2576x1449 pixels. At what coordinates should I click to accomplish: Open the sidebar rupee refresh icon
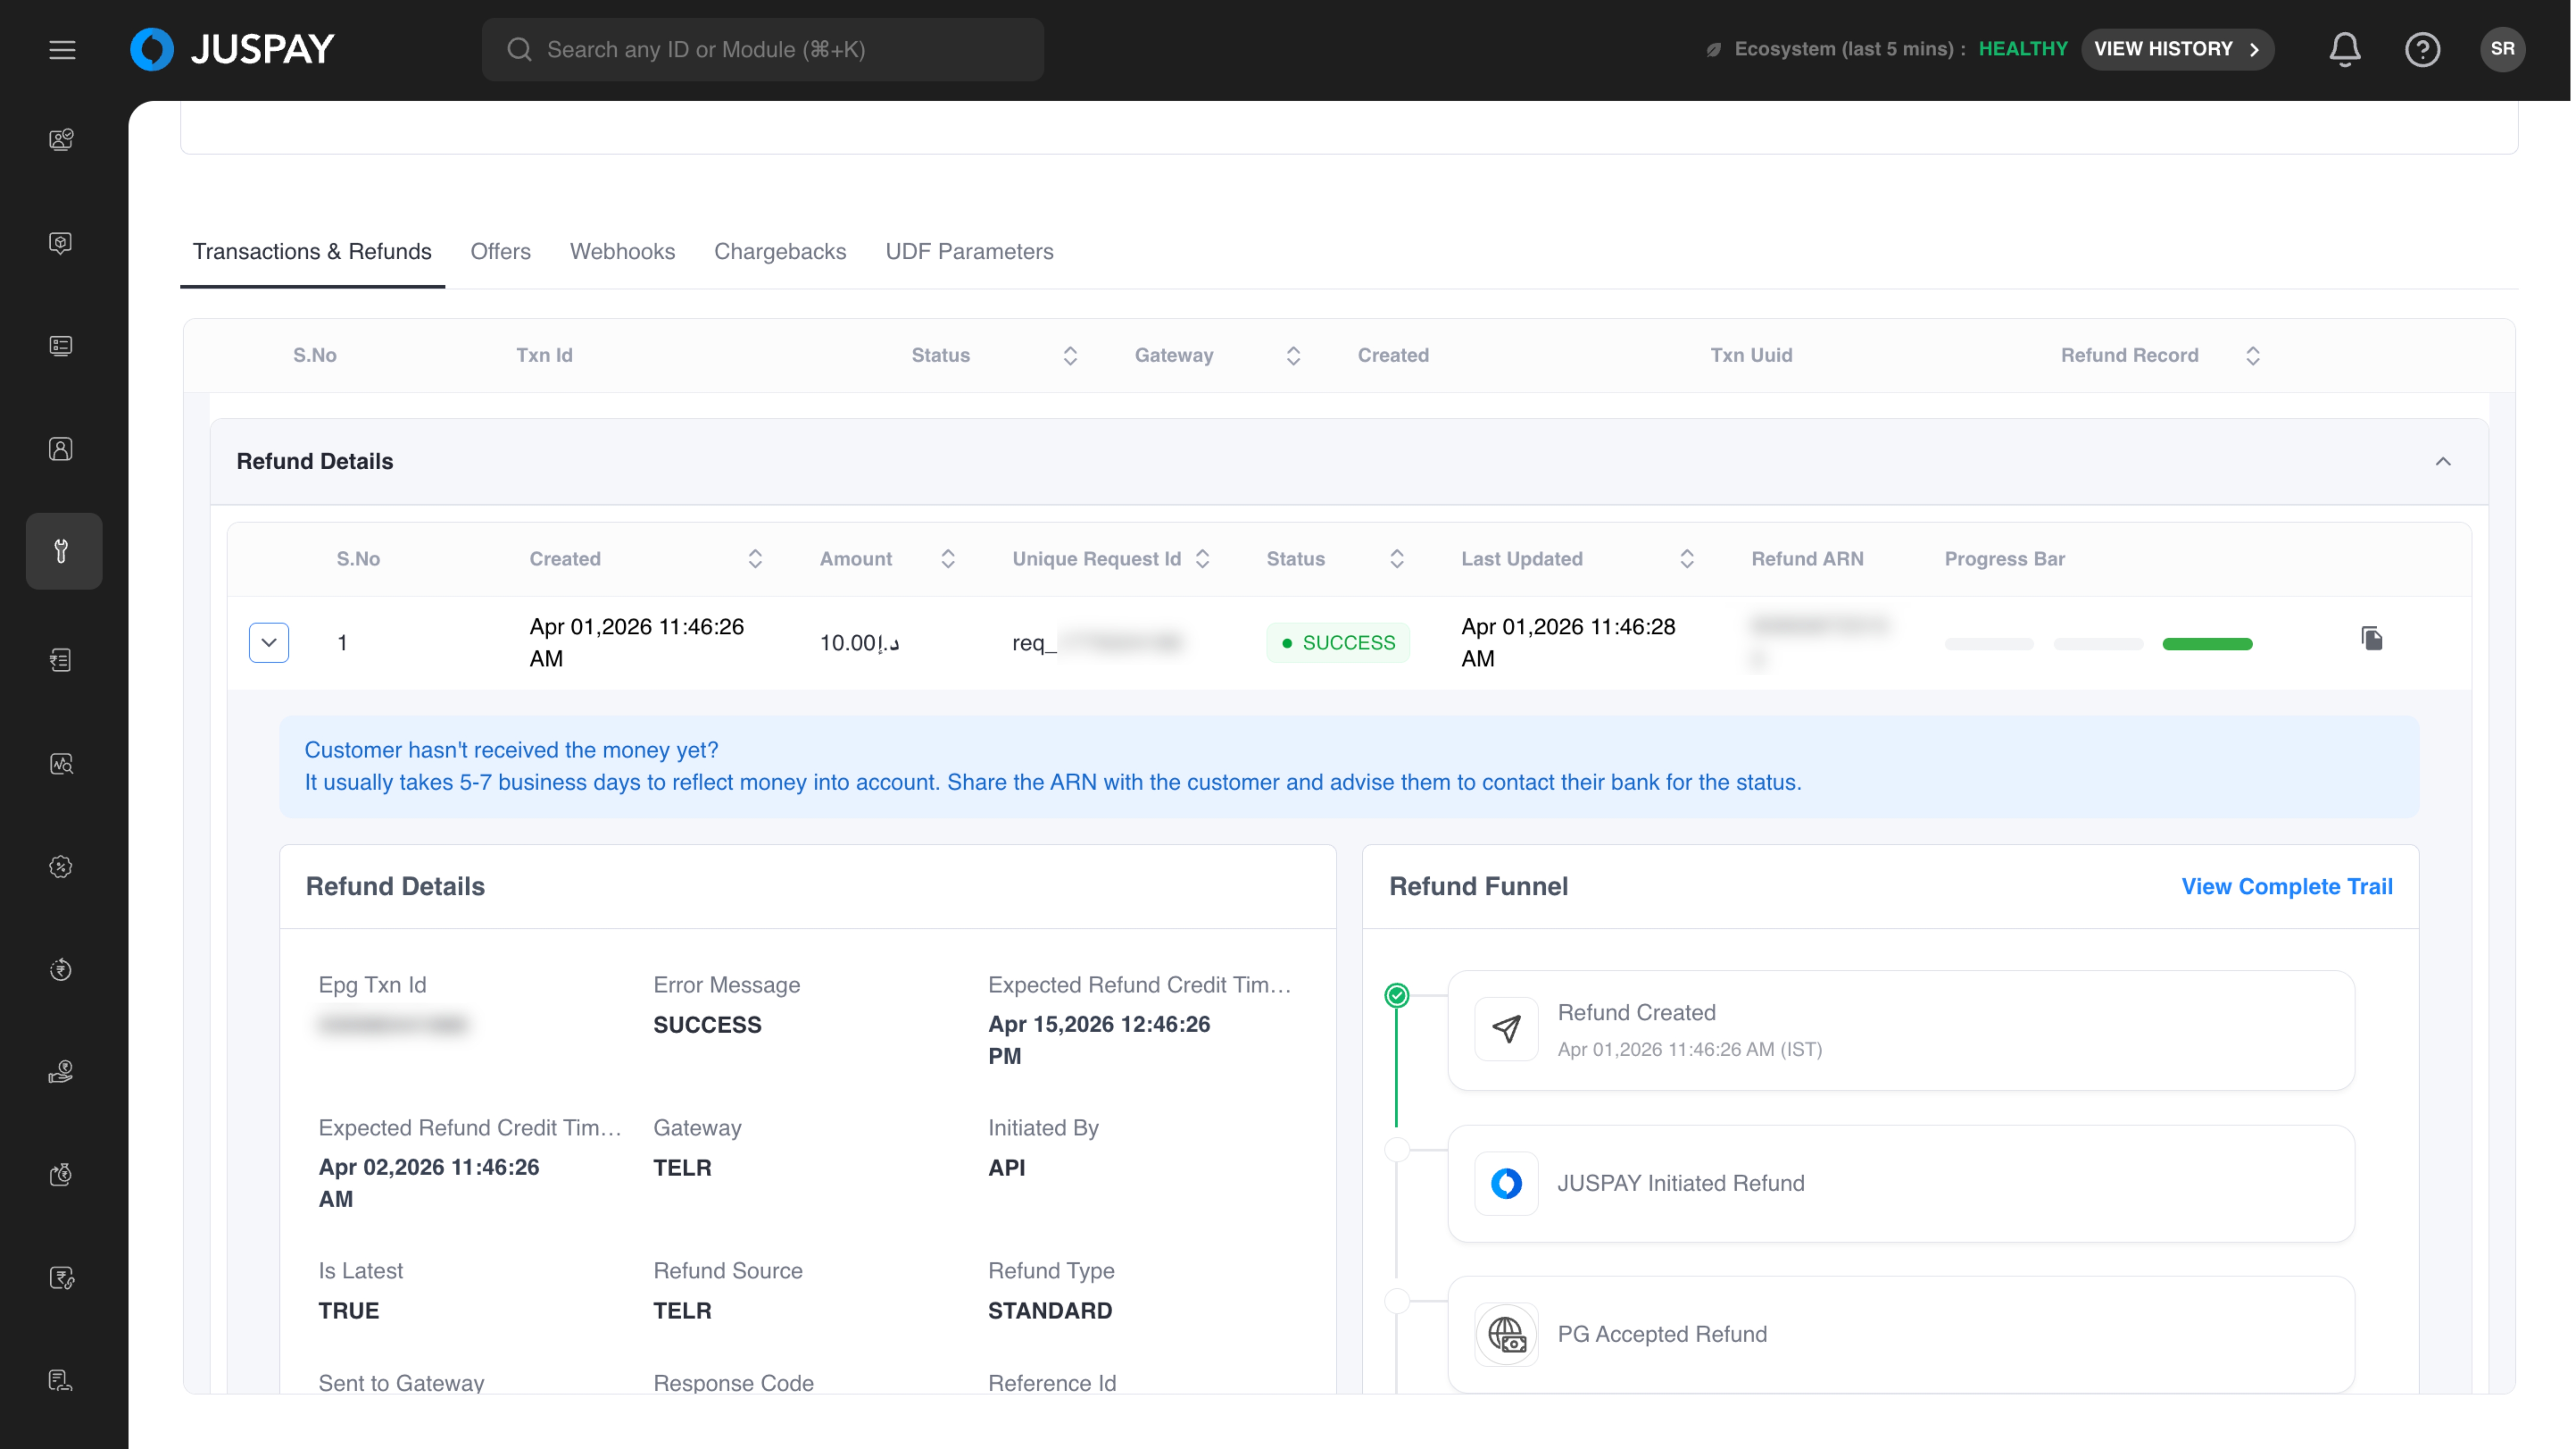[x=61, y=970]
